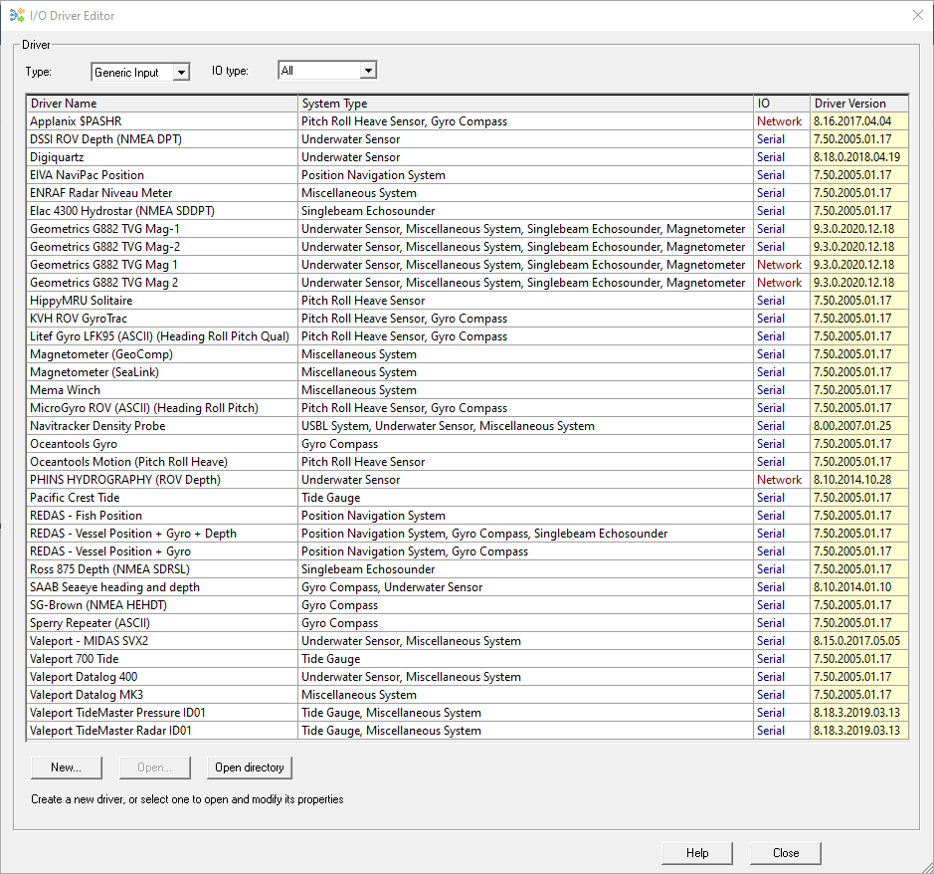Open the Help dialog button
This screenshot has width=934, height=874.
coord(697,853)
